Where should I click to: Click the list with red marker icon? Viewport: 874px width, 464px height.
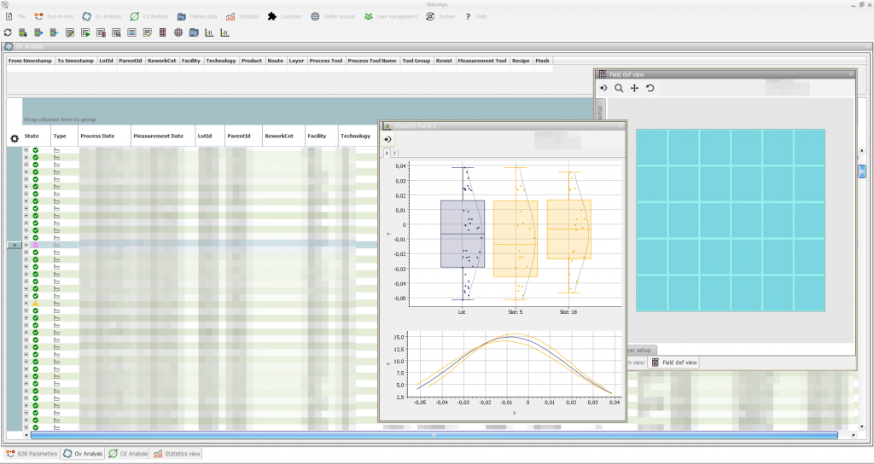(101, 33)
